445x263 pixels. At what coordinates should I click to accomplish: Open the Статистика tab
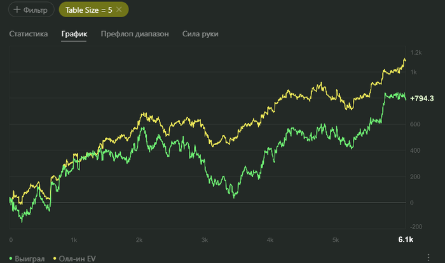29,34
